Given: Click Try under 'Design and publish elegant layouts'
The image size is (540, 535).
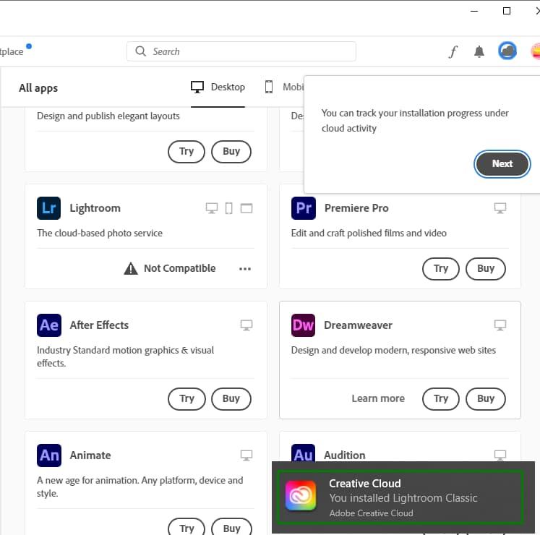Looking at the screenshot, I should 187,152.
